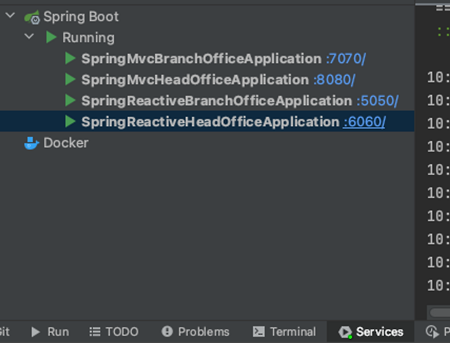Click the Spring Boot leaf icon
The image size is (450, 343).
point(32,16)
